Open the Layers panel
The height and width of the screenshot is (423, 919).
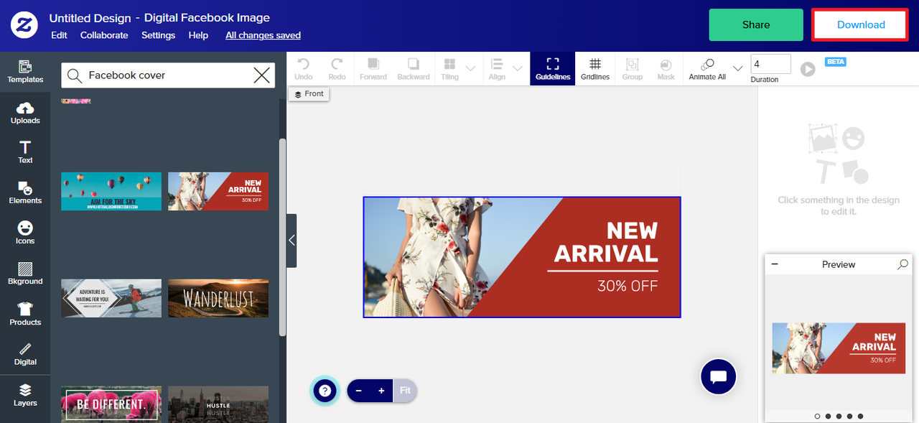pos(25,395)
